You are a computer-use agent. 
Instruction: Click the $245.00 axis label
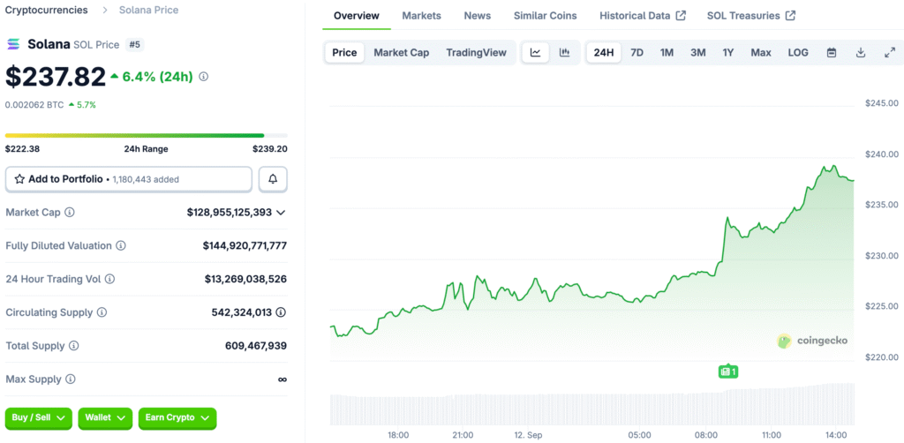click(x=882, y=103)
